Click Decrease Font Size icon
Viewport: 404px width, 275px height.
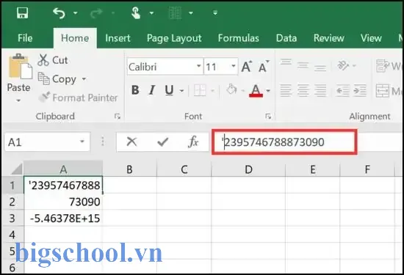[264, 67]
